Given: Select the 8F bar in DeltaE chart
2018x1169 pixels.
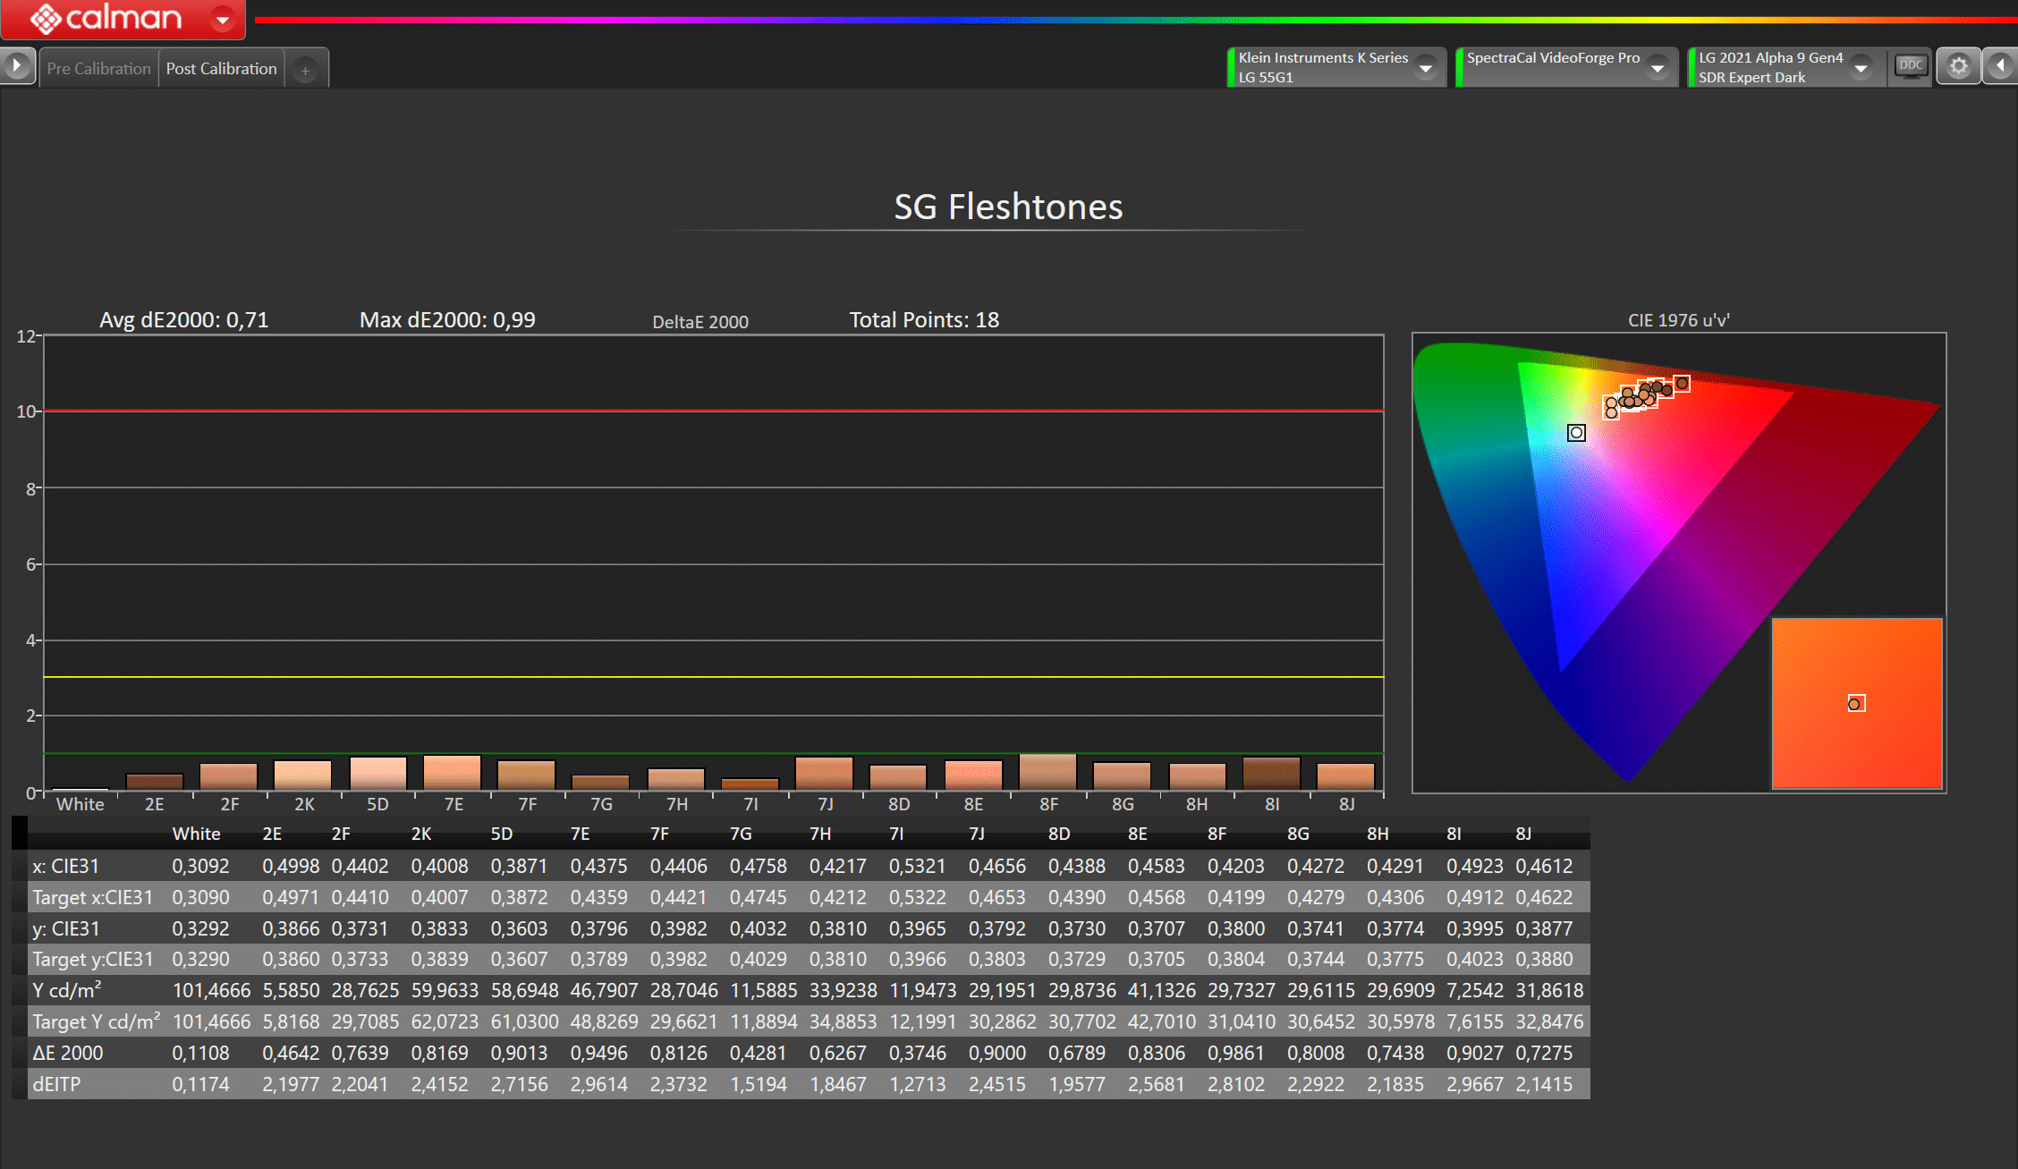Looking at the screenshot, I should click(x=1047, y=773).
